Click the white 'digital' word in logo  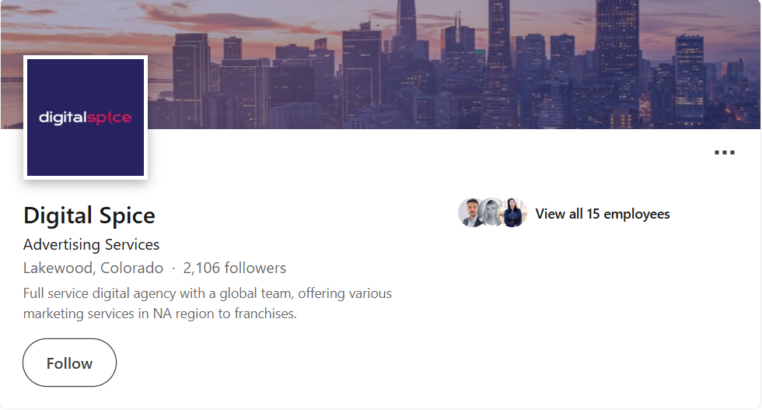click(x=63, y=118)
